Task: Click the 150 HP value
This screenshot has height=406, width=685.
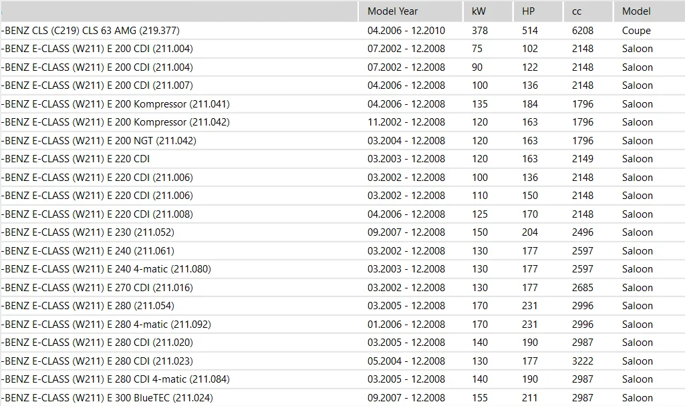Action: click(530, 196)
